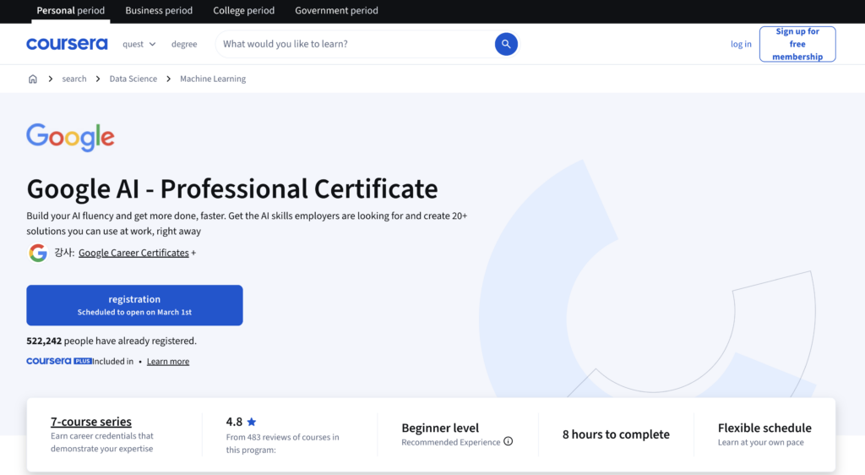Switch to the College period tab
Viewport: 865px width, 475px height.
click(x=244, y=10)
